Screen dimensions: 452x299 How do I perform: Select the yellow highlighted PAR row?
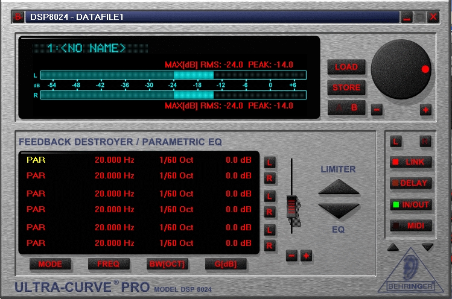coord(36,160)
